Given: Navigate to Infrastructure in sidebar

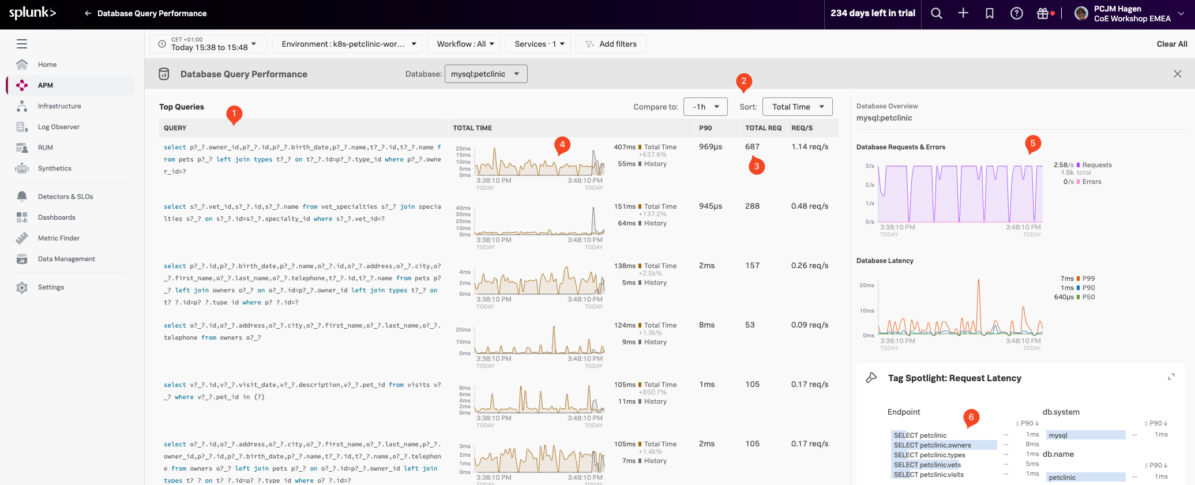Looking at the screenshot, I should click(x=59, y=106).
